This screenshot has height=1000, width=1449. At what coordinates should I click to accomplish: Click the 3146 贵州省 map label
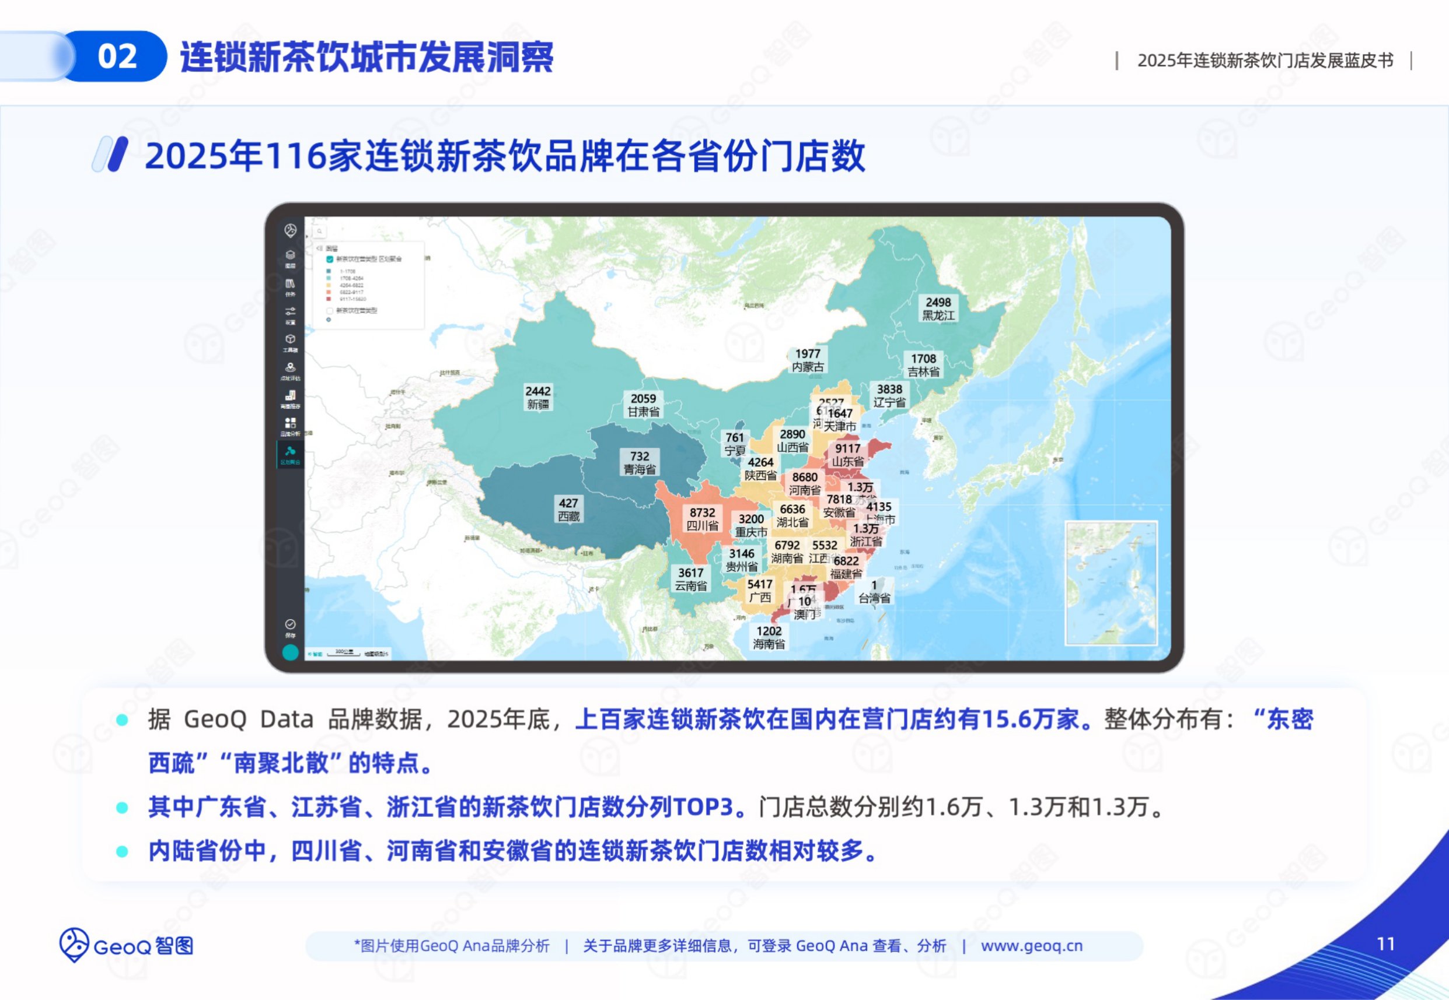(742, 560)
